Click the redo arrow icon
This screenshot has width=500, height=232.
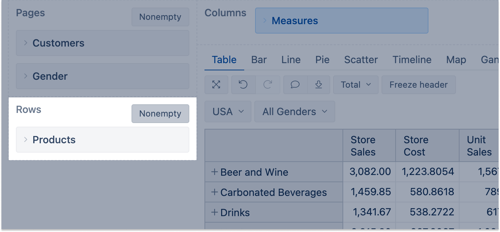268,85
